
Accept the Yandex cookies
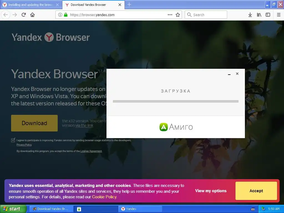pyautogui.click(x=256, y=191)
